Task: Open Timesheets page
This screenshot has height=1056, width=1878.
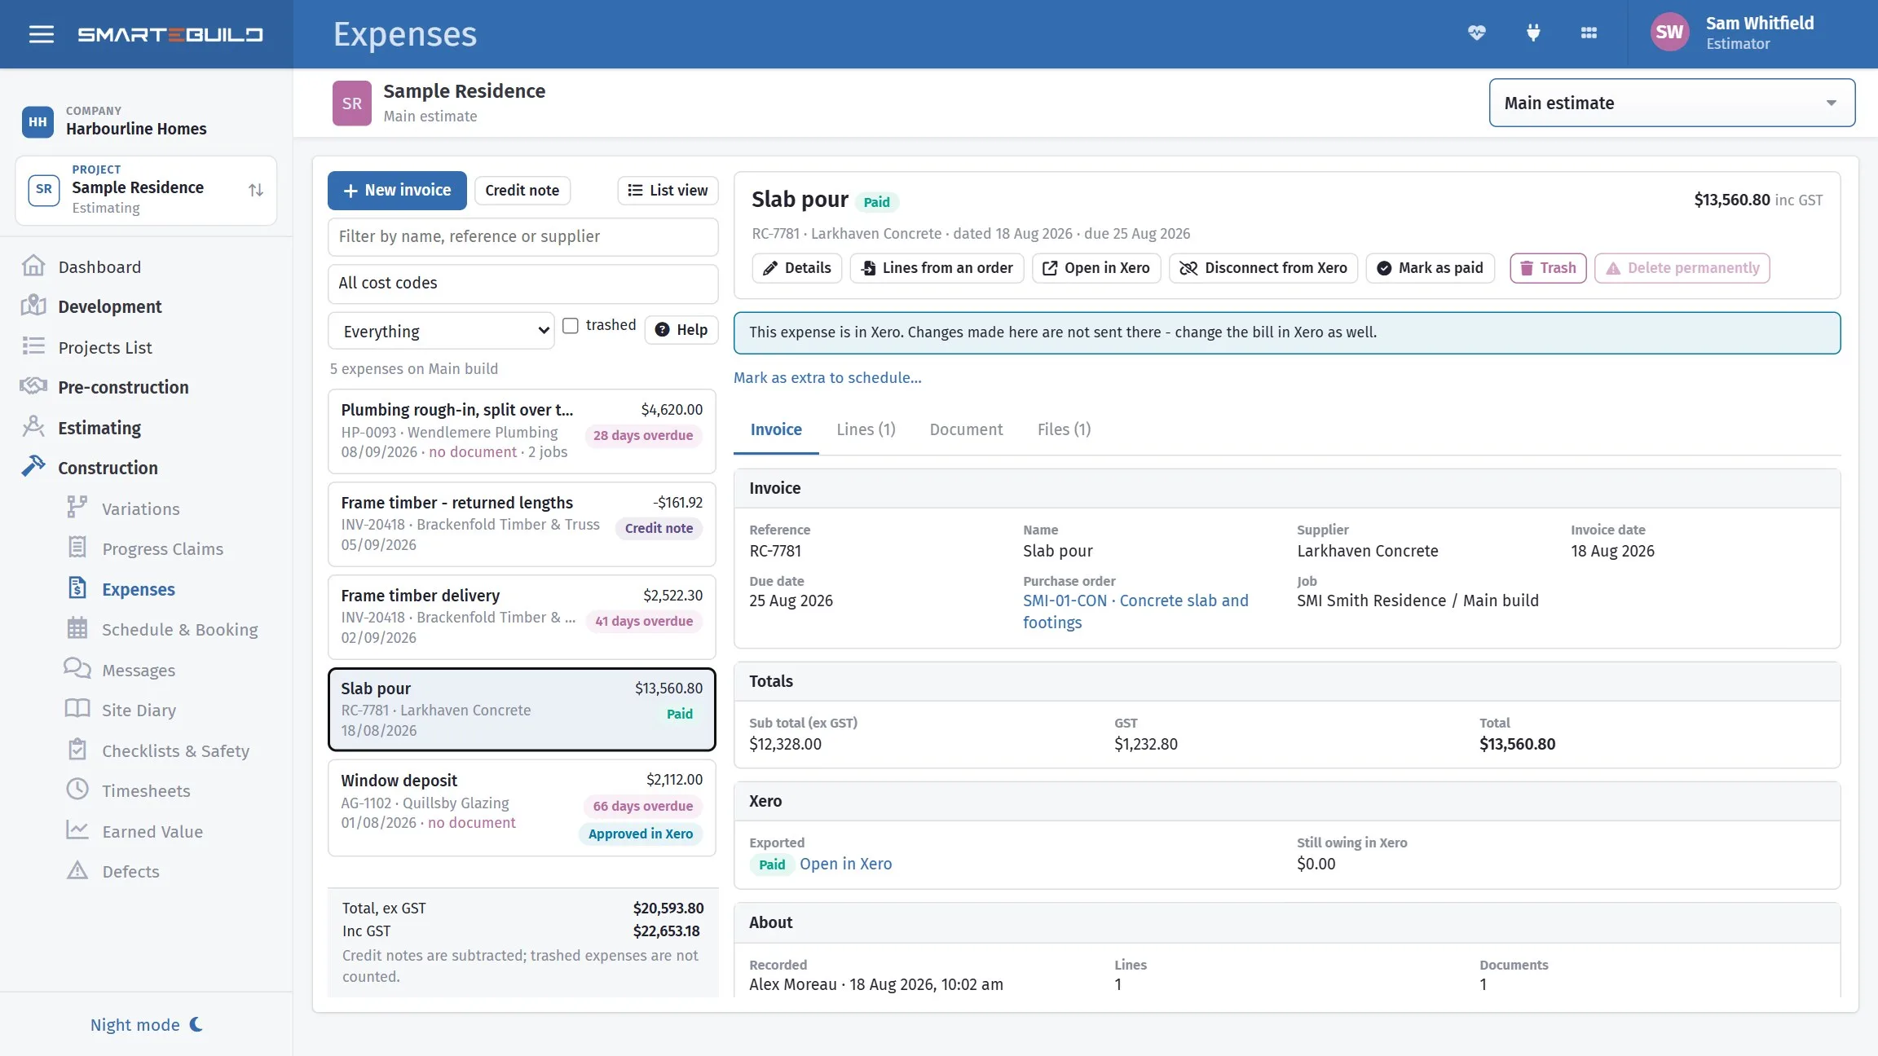Action: click(146, 790)
